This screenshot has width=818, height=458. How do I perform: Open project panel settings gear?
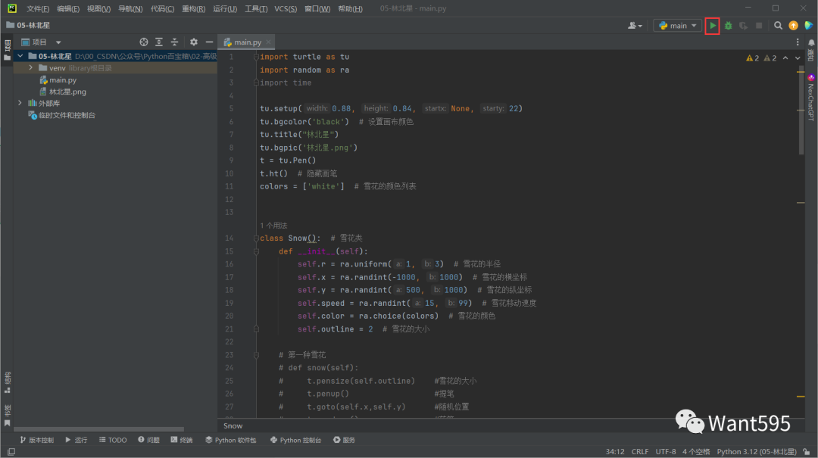[x=193, y=42]
